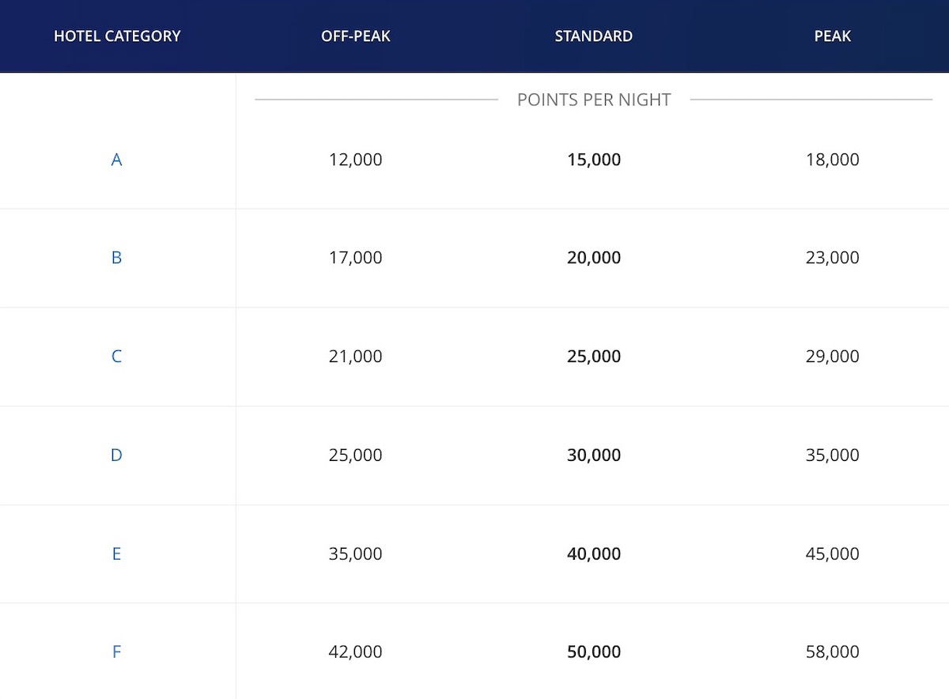949x699 pixels.
Task: Select the 42,000 off-peak value
Action: [355, 652]
